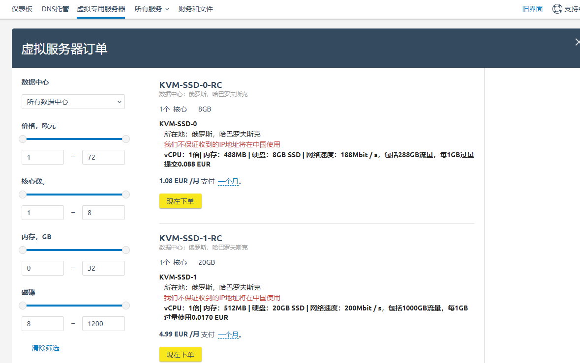
Task: Select the DNS托管 tab
Action: point(55,9)
